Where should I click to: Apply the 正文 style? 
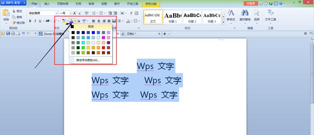153,17
